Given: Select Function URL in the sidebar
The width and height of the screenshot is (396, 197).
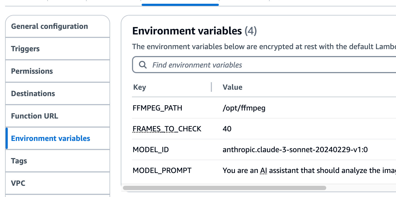Looking at the screenshot, I should [x=35, y=116].
